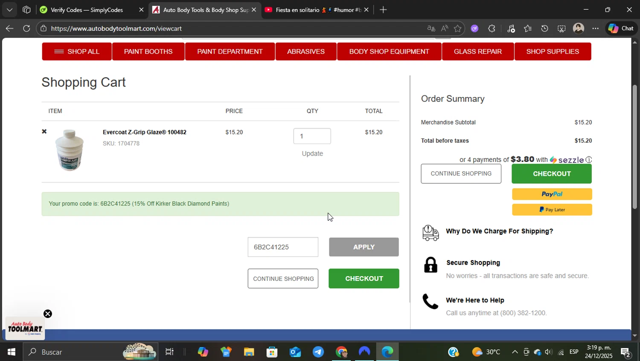Open Telegram from taskbar

coord(318,352)
